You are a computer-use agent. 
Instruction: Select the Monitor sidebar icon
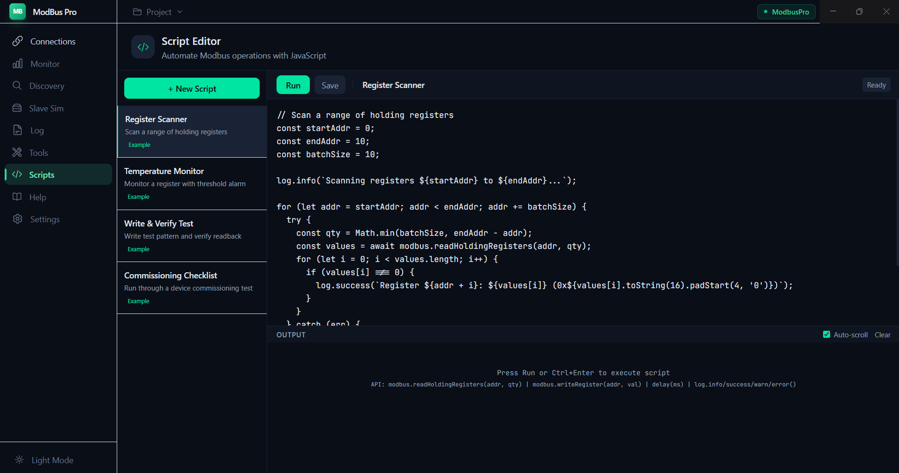(45, 64)
